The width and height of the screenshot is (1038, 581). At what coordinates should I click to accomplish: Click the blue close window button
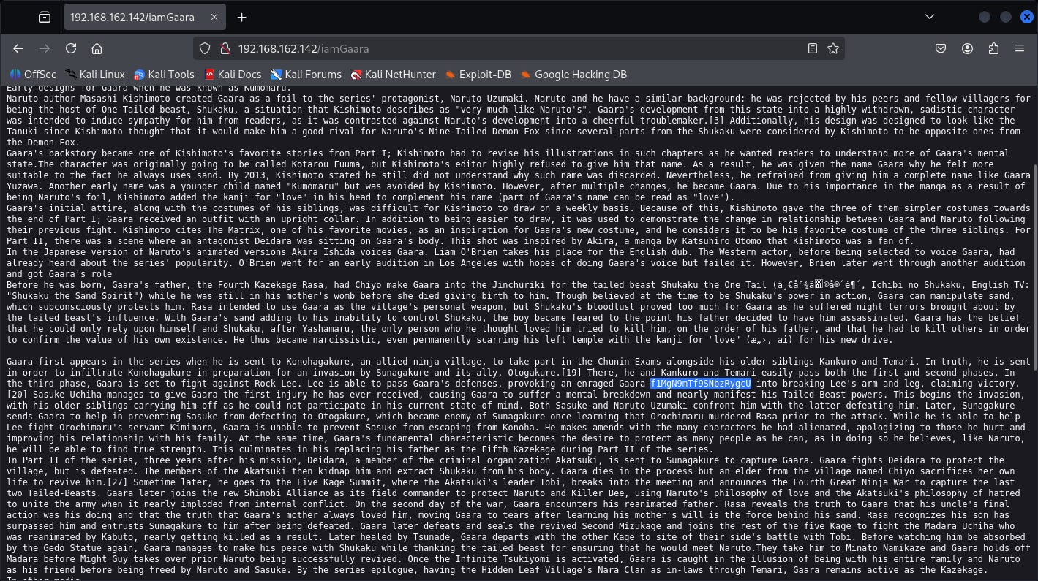point(1027,17)
